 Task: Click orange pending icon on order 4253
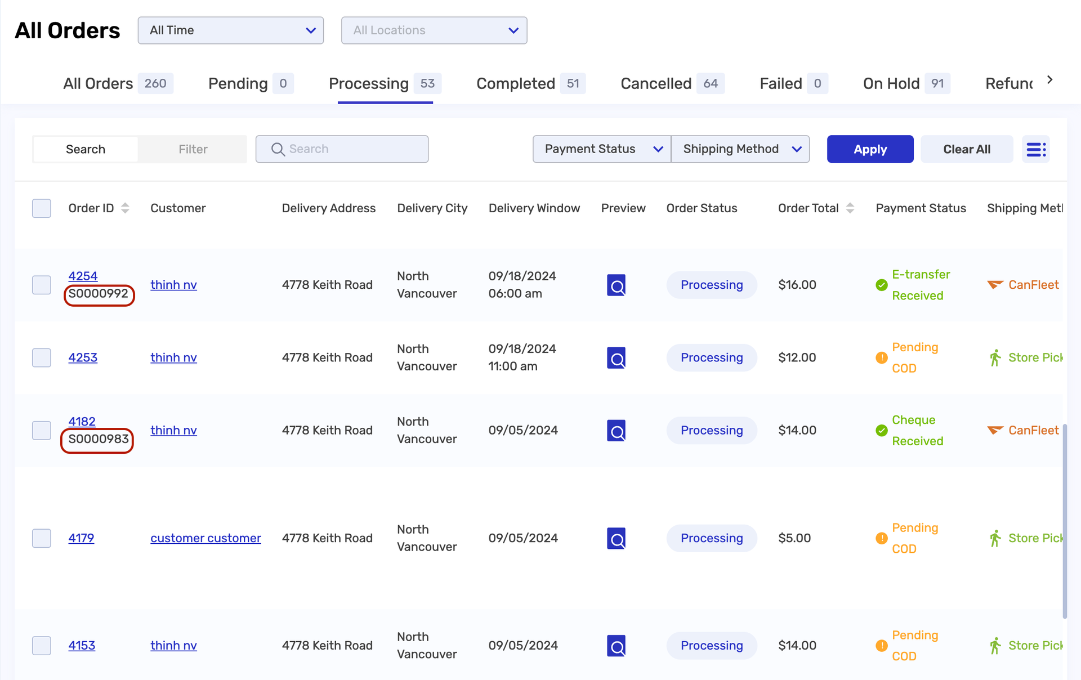pos(882,357)
